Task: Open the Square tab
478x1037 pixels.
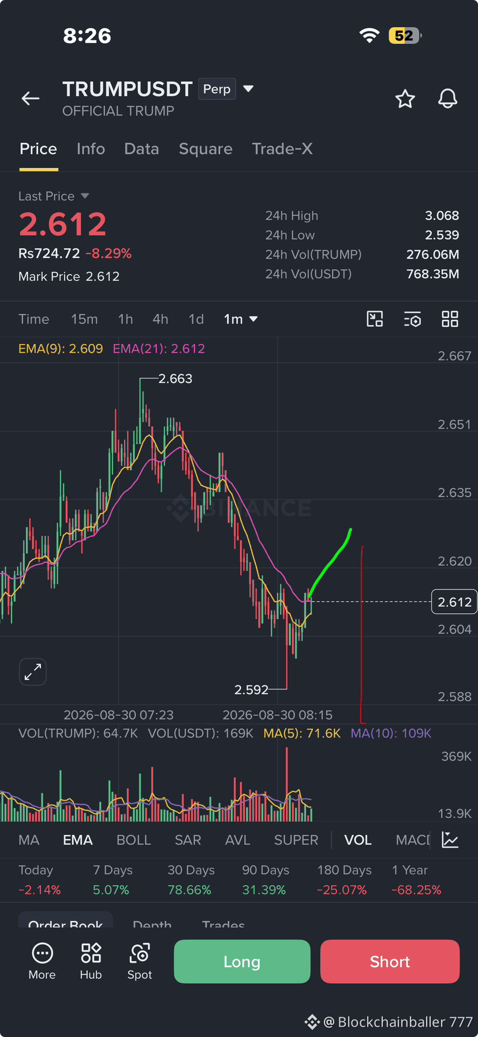Action: pos(206,149)
